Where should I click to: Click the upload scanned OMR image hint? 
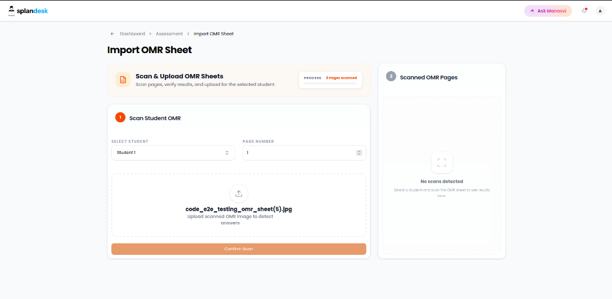(230, 220)
